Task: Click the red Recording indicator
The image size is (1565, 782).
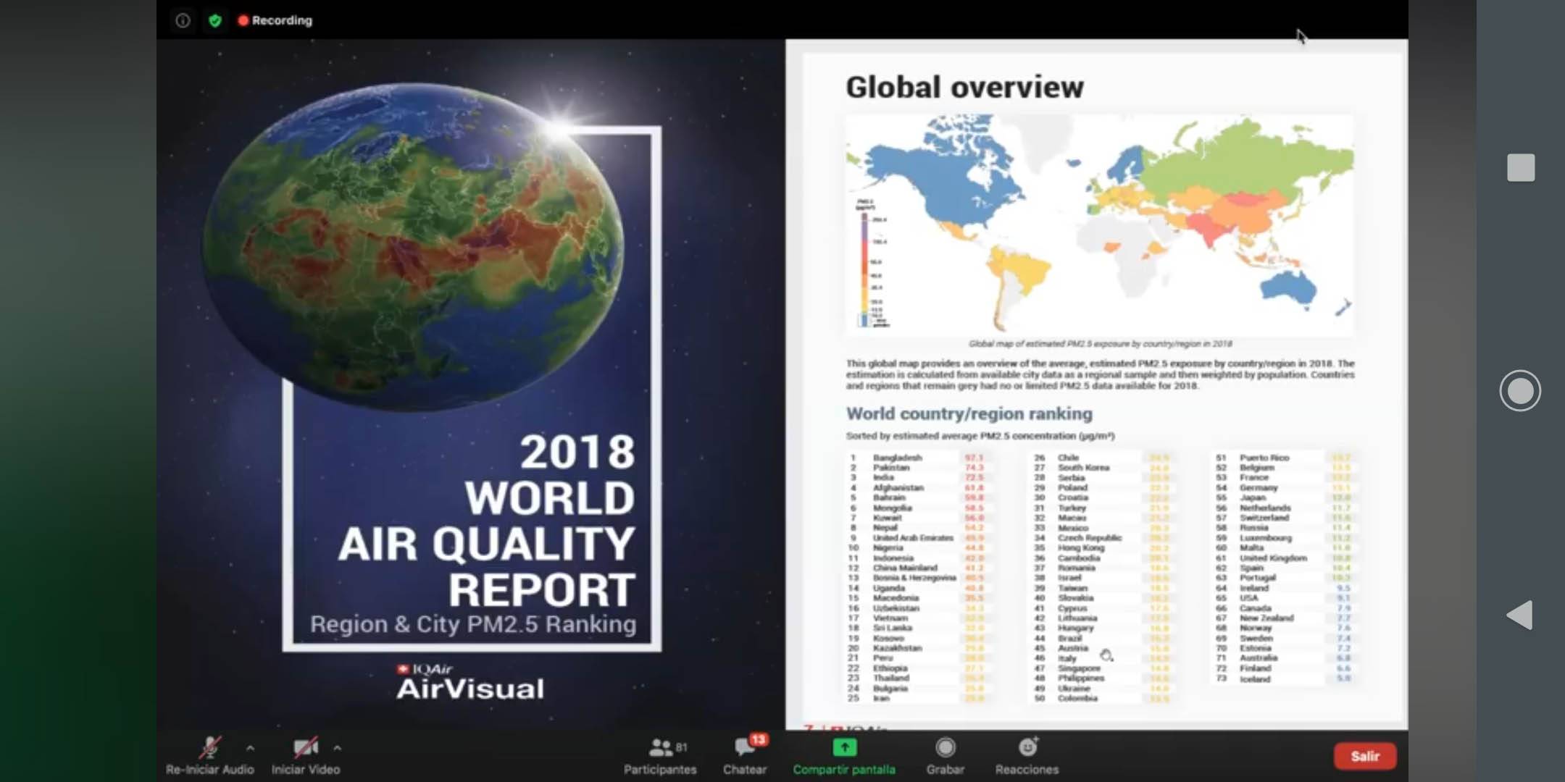Action: point(275,20)
